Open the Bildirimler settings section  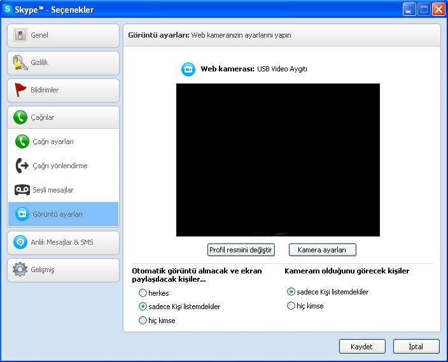click(x=63, y=90)
